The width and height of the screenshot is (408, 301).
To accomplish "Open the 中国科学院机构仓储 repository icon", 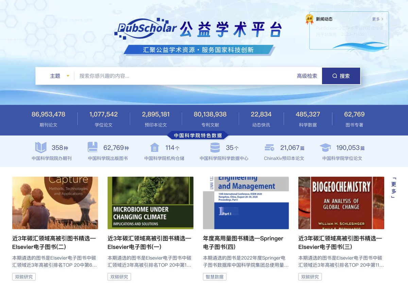I will [x=155, y=147].
